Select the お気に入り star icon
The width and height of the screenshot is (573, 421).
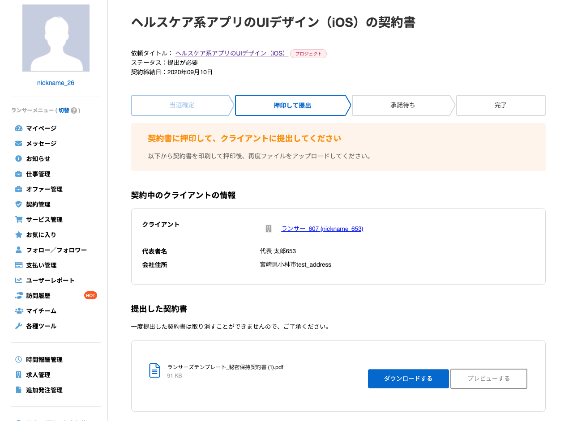tap(18, 235)
